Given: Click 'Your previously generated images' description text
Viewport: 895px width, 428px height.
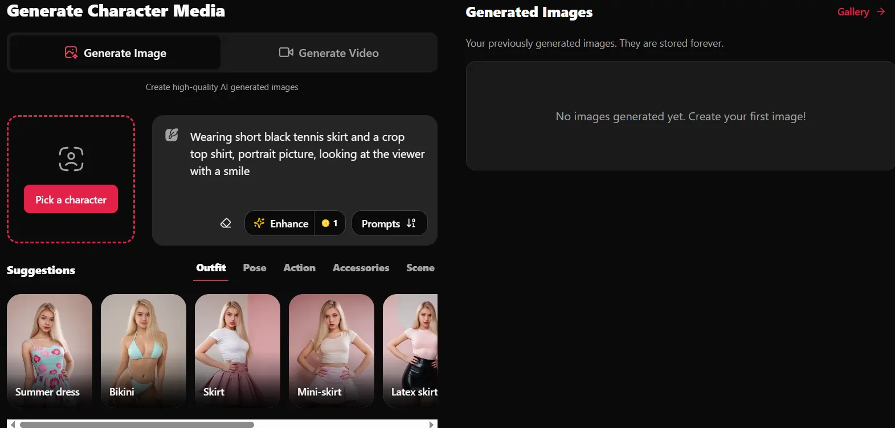Looking at the screenshot, I should (595, 43).
